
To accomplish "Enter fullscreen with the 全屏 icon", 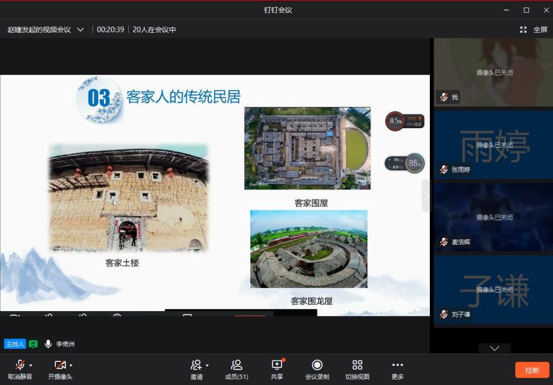I will pos(524,30).
